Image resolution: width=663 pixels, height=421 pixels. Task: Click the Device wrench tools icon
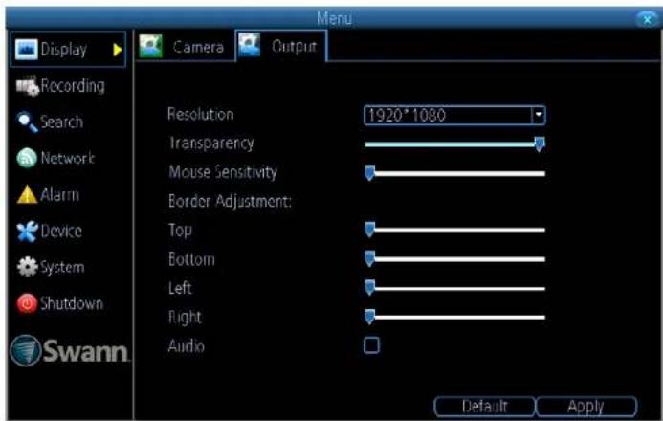point(27,232)
